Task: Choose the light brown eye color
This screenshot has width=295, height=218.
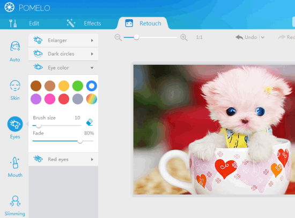Action: pos(50,86)
